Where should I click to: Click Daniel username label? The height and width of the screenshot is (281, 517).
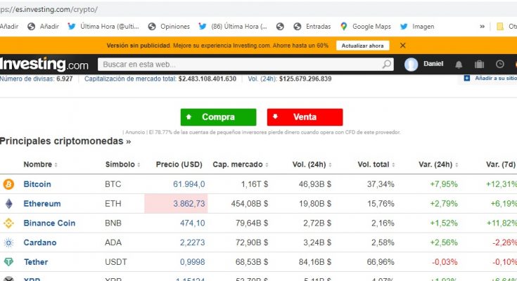coord(433,64)
